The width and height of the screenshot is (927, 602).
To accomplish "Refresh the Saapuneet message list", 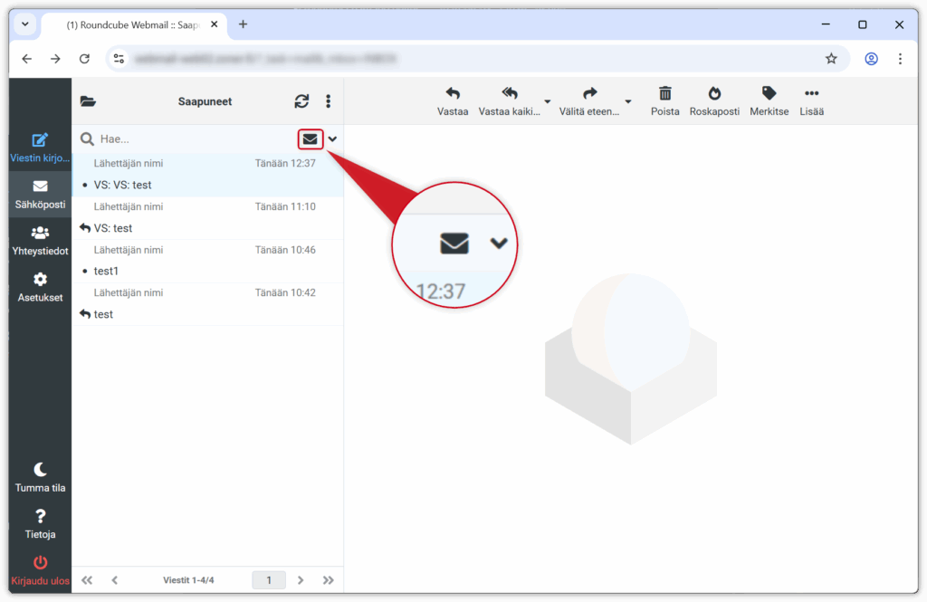I will click(301, 101).
